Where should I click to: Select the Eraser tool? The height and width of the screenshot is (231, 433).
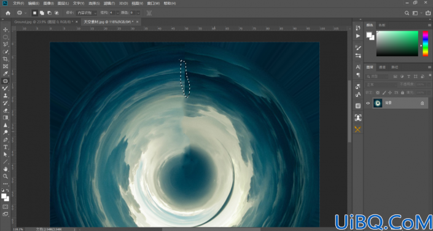click(6, 110)
